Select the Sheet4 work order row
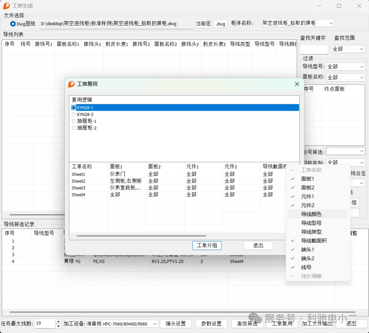369x333 pixels. coord(177,195)
